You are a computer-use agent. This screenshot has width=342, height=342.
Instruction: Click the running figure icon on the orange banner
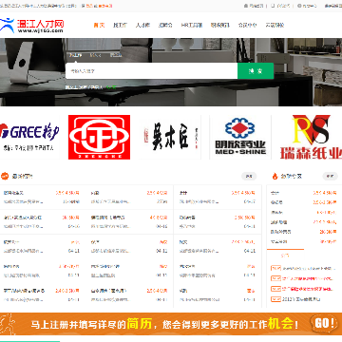[8, 324]
